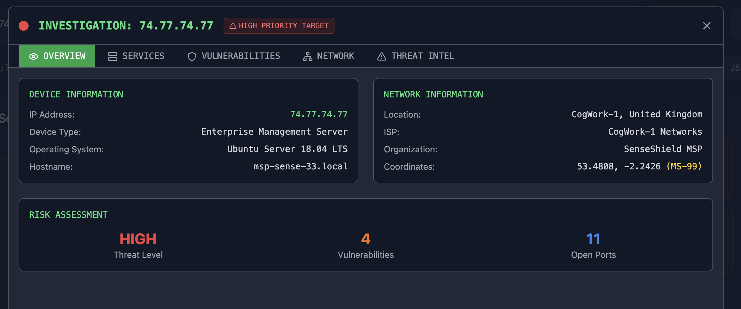
Task: Click the green IP address 74.77.74.77 heading
Action: (176, 25)
